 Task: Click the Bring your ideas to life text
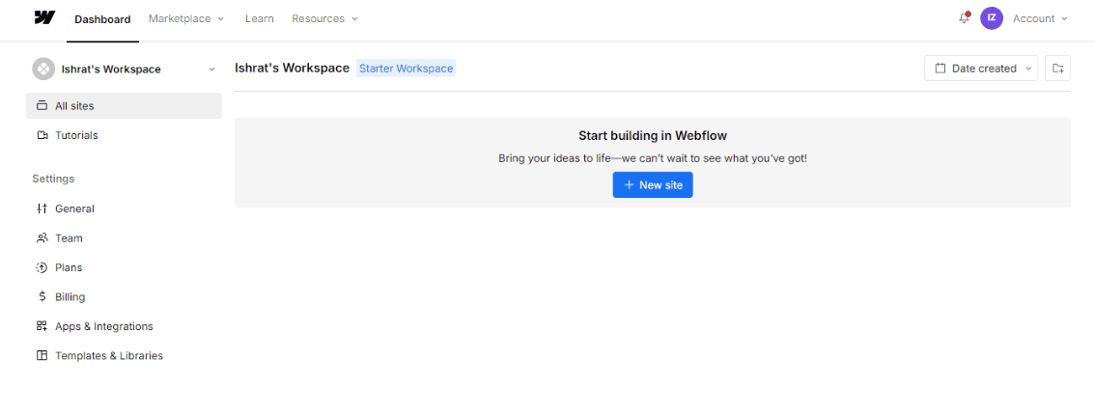coord(652,158)
